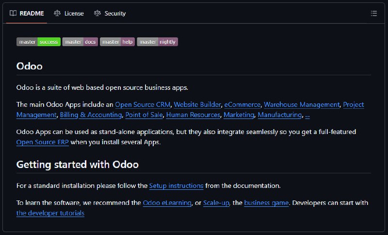This screenshot has height=235, width=388.
Task: Open the Odoo eLearning link
Action: coord(167,203)
